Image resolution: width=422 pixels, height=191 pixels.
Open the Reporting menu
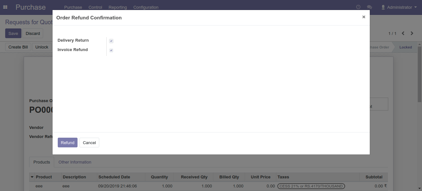117,7
